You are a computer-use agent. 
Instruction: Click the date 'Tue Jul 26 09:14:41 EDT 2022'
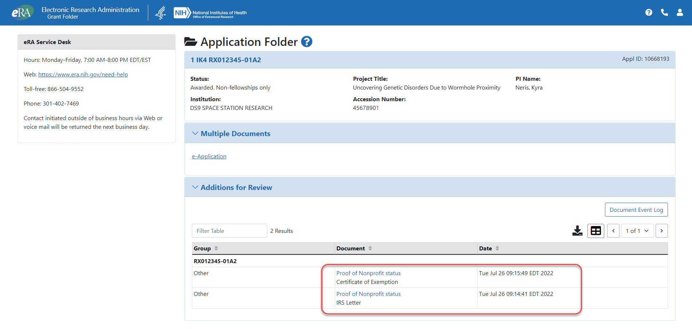click(516, 294)
